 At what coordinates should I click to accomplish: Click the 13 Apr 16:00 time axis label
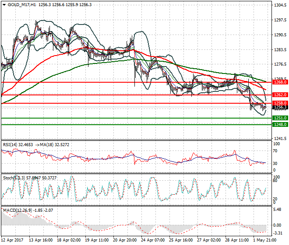point(41,240)
